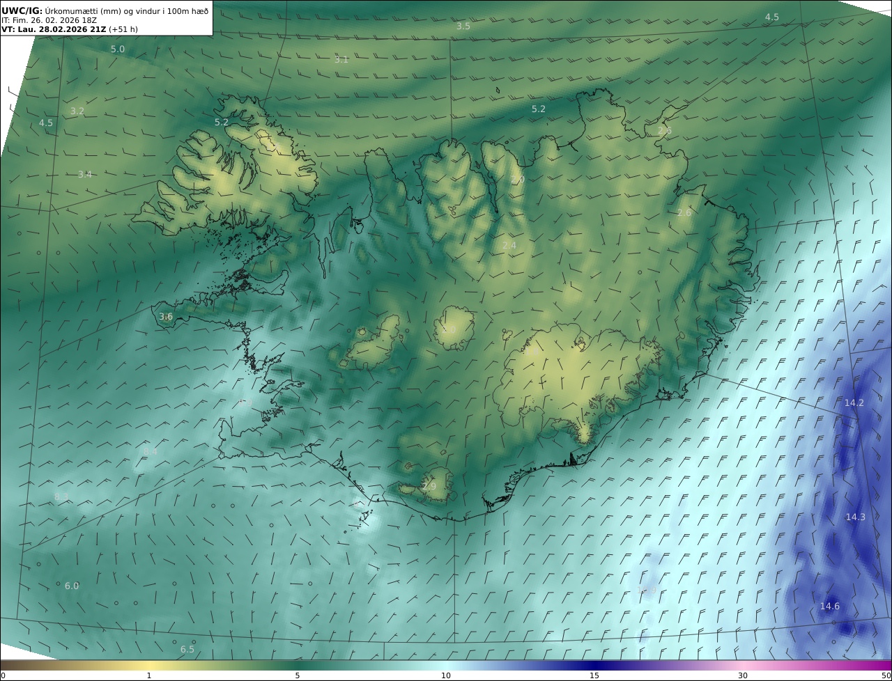The height and width of the screenshot is (681, 892).
Task: Click the 6.5 value label
Action: [x=187, y=650]
